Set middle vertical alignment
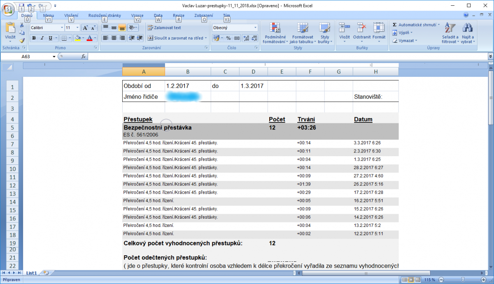The height and width of the screenshot is (284, 494). tap(114, 28)
